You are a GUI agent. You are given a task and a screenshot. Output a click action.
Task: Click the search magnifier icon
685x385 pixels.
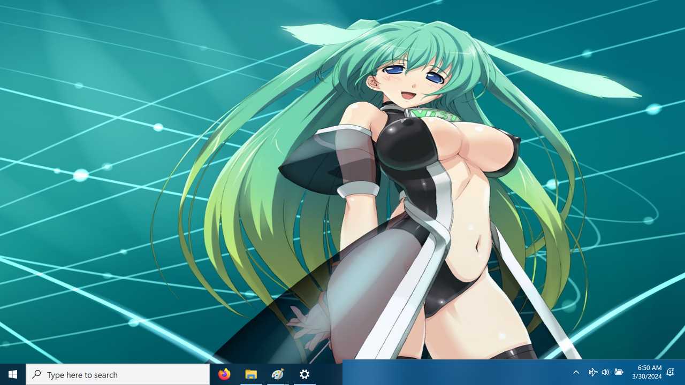point(36,374)
